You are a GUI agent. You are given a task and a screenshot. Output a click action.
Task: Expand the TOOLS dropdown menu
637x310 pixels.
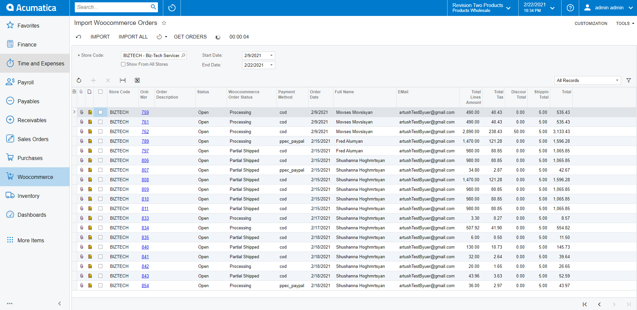625,24
